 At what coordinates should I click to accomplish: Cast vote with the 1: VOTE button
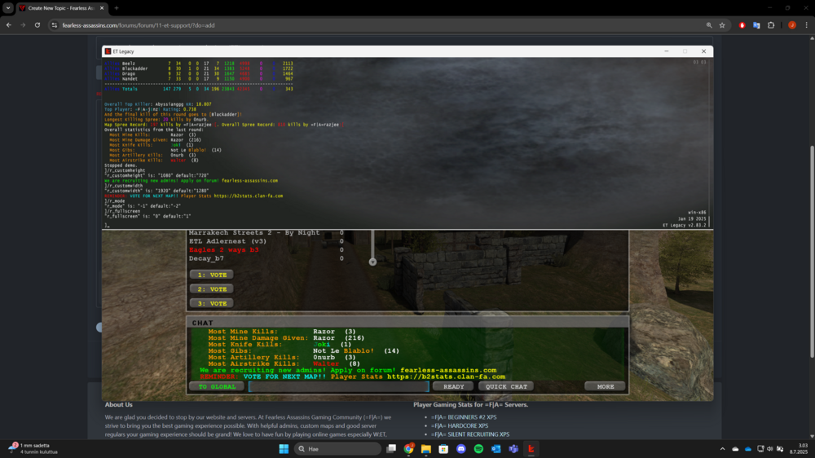212,275
